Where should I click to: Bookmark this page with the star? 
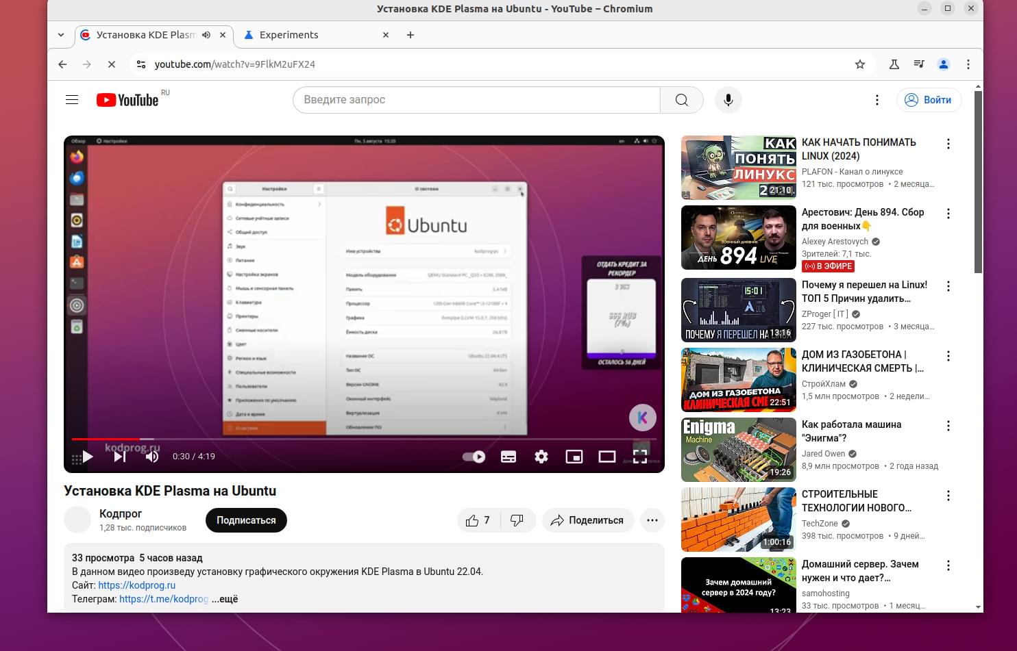pyautogui.click(x=860, y=64)
